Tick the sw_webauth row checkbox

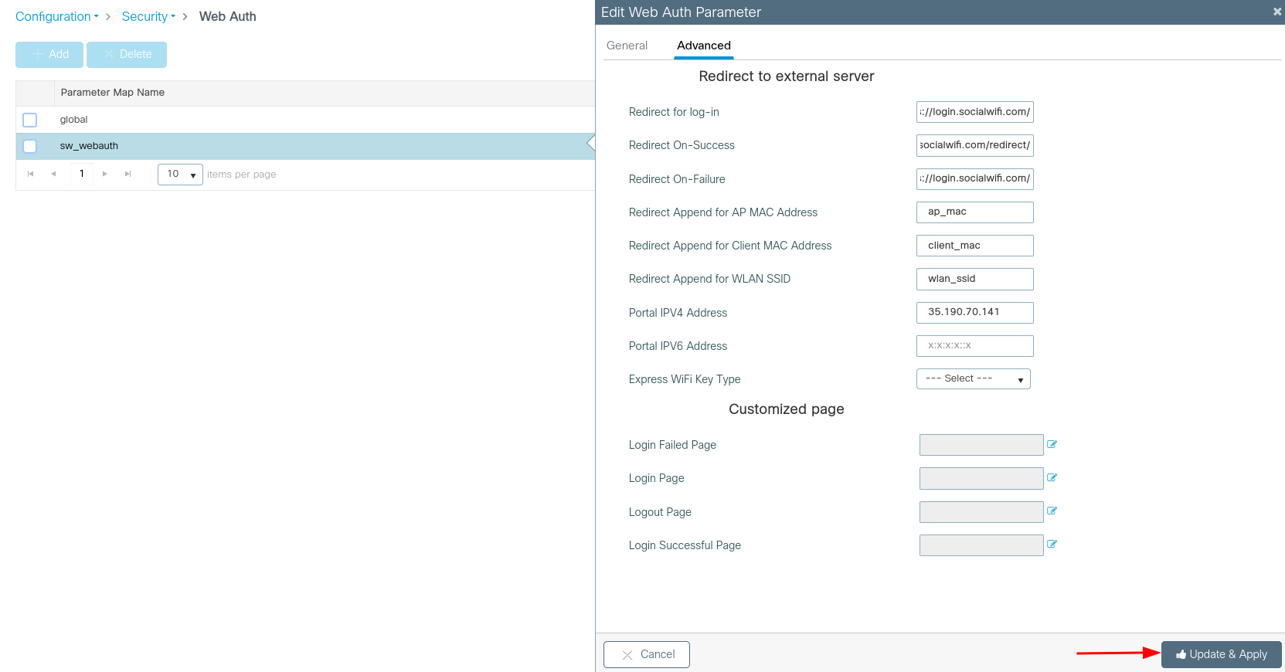tap(30, 146)
